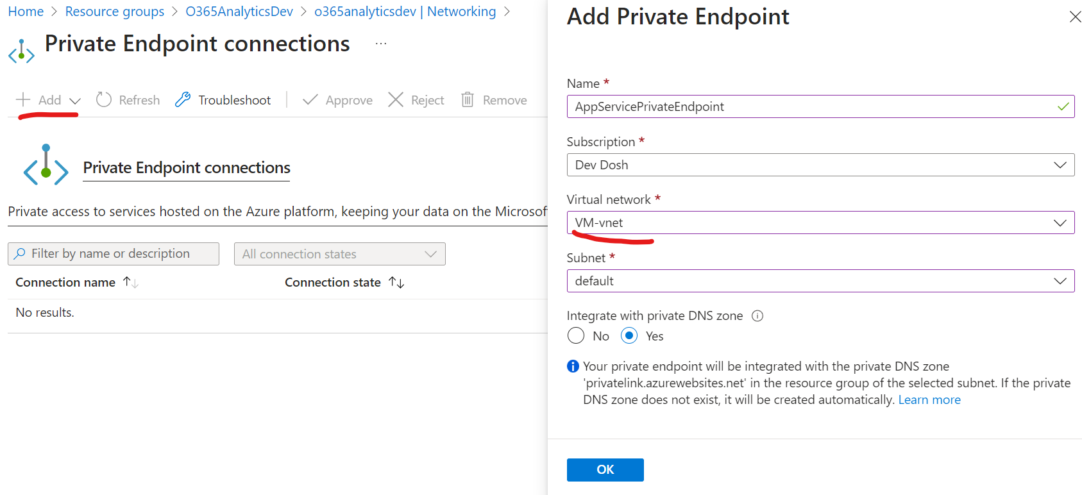Screen dimensions: 1082x495
Task: Click the OK button
Action: pyautogui.click(x=605, y=469)
